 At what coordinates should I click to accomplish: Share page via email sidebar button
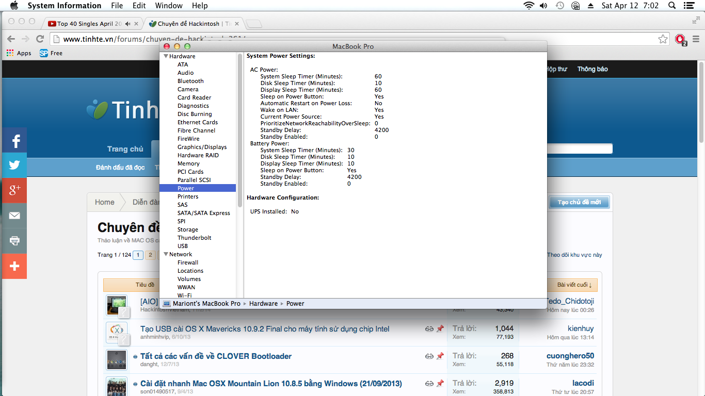click(x=14, y=216)
